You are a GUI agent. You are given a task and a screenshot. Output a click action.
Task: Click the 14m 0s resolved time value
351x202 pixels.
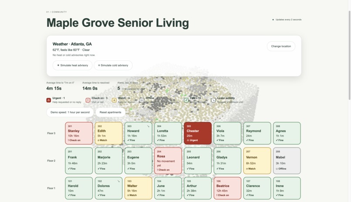pos(90,88)
